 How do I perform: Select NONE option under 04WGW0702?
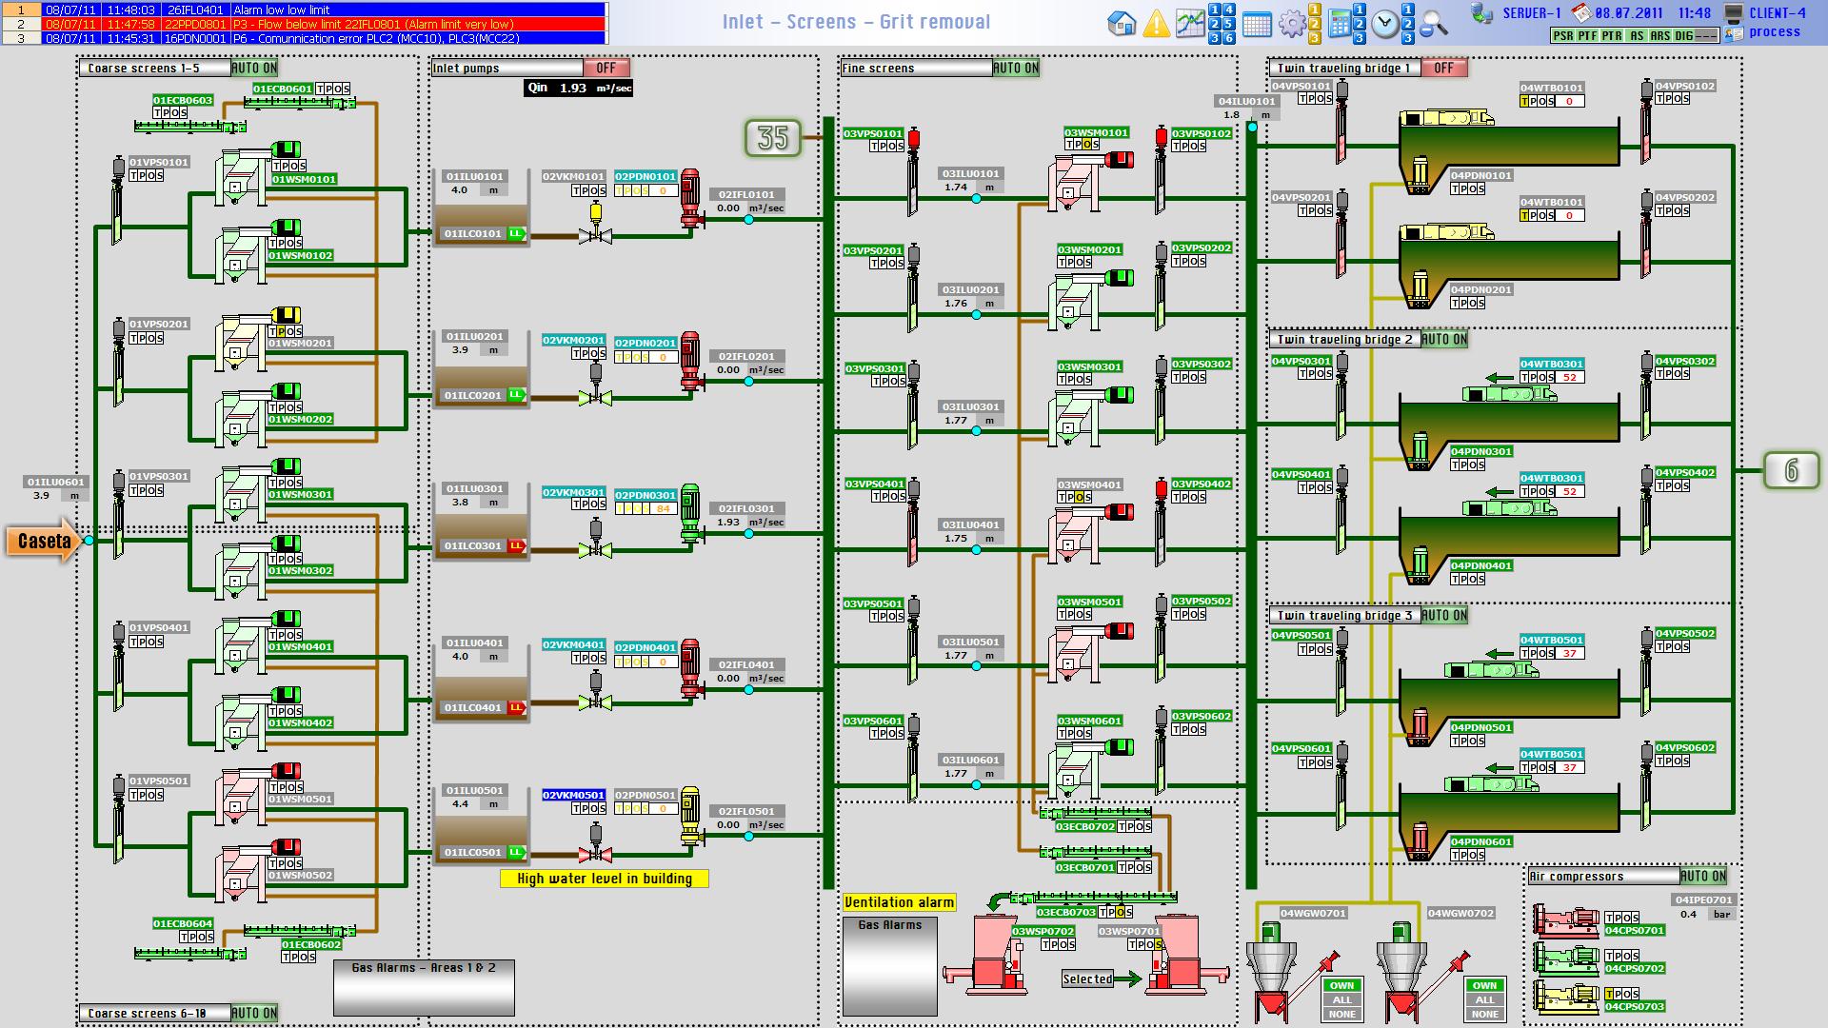click(1484, 1014)
